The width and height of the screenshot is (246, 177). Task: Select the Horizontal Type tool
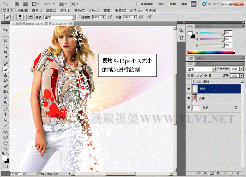[x=5, y=115]
